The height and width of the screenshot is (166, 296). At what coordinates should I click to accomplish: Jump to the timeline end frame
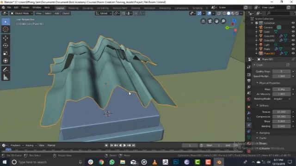point(134,145)
